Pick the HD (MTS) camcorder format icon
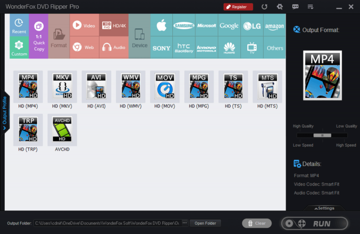 pos(267,86)
